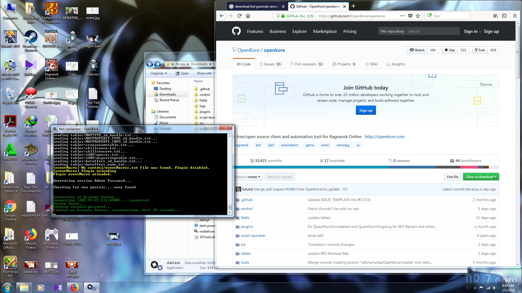Click the back arrow in the Downloads window
This screenshot has height=293, width=522.
[x=150, y=64]
